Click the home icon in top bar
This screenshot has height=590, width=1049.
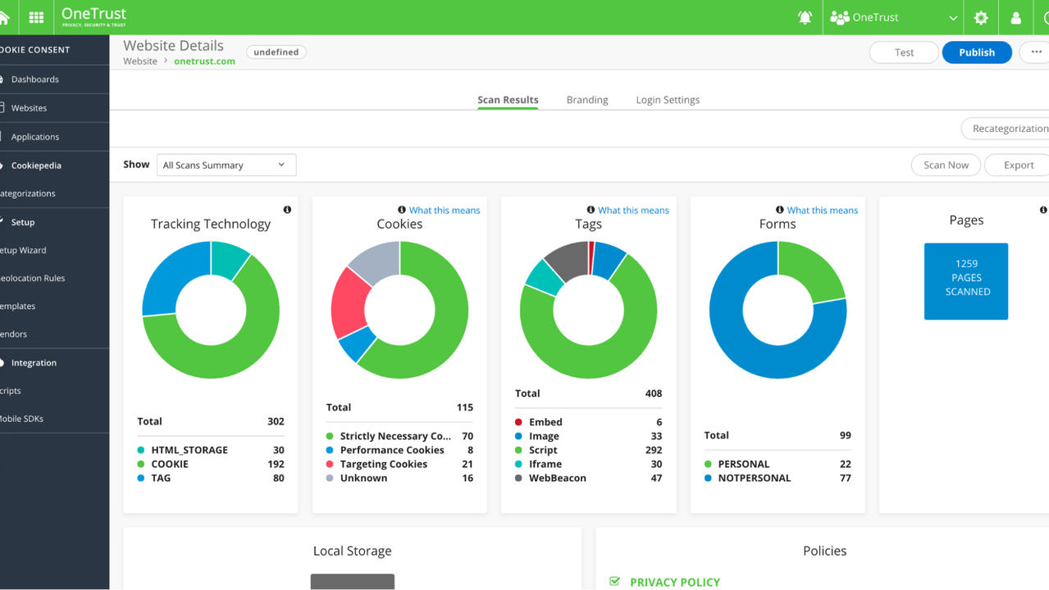(4, 17)
